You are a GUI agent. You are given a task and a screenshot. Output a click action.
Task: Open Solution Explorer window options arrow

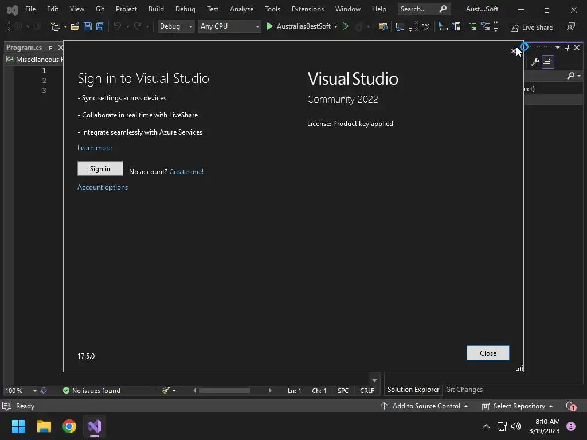(558, 48)
